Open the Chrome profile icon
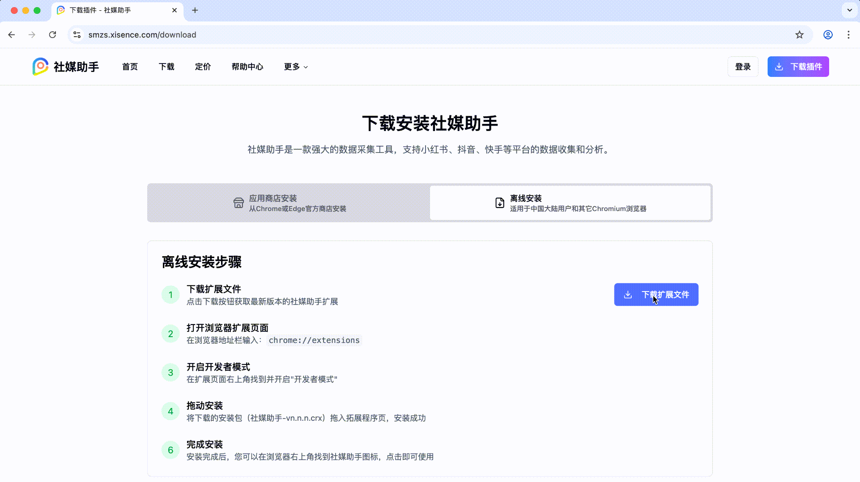This screenshot has width=860, height=482. 828,35
